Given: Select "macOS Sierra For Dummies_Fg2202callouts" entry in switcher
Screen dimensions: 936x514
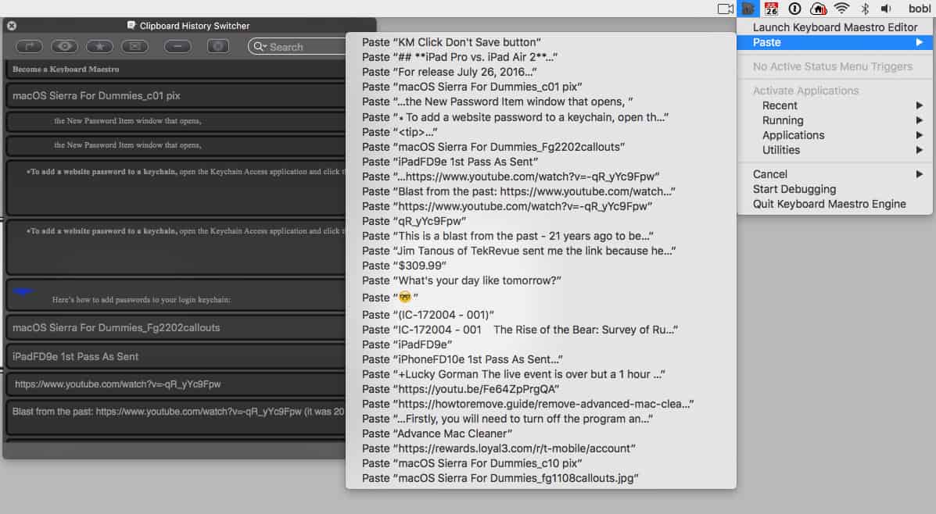Looking at the screenshot, I should point(176,328).
